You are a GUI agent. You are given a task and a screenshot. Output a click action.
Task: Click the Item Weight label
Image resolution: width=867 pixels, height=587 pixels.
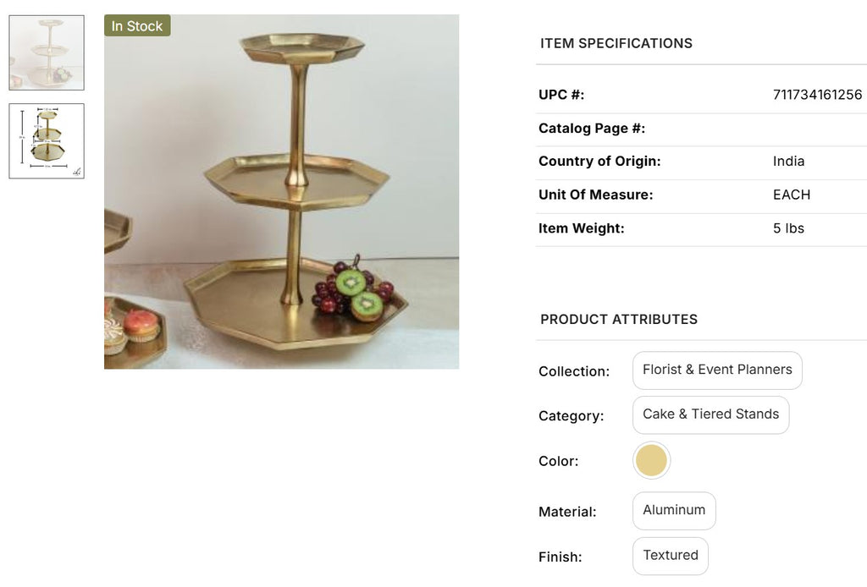point(582,228)
